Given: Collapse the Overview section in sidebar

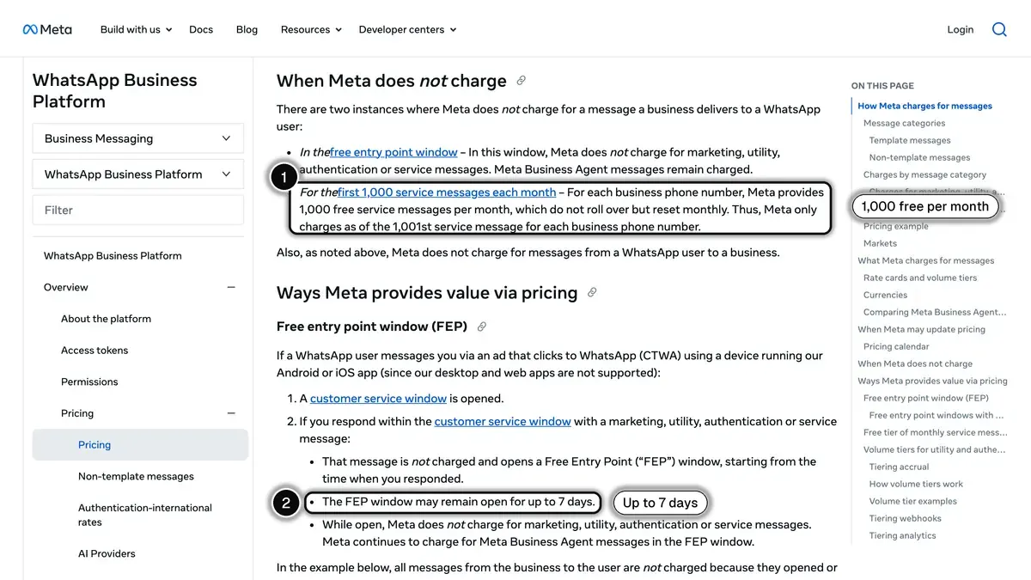Looking at the screenshot, I should pos(231,287).
